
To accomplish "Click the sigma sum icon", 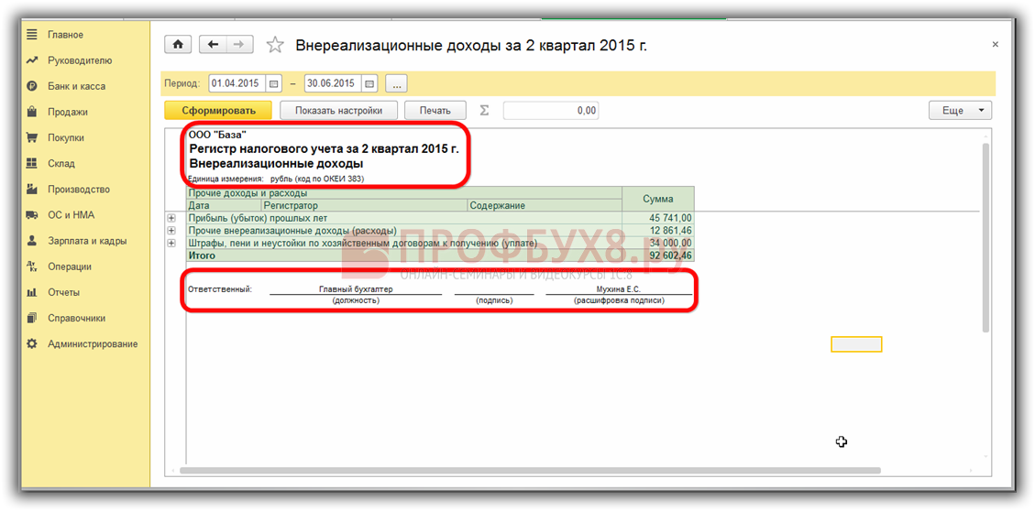I will tap(484, 110).
